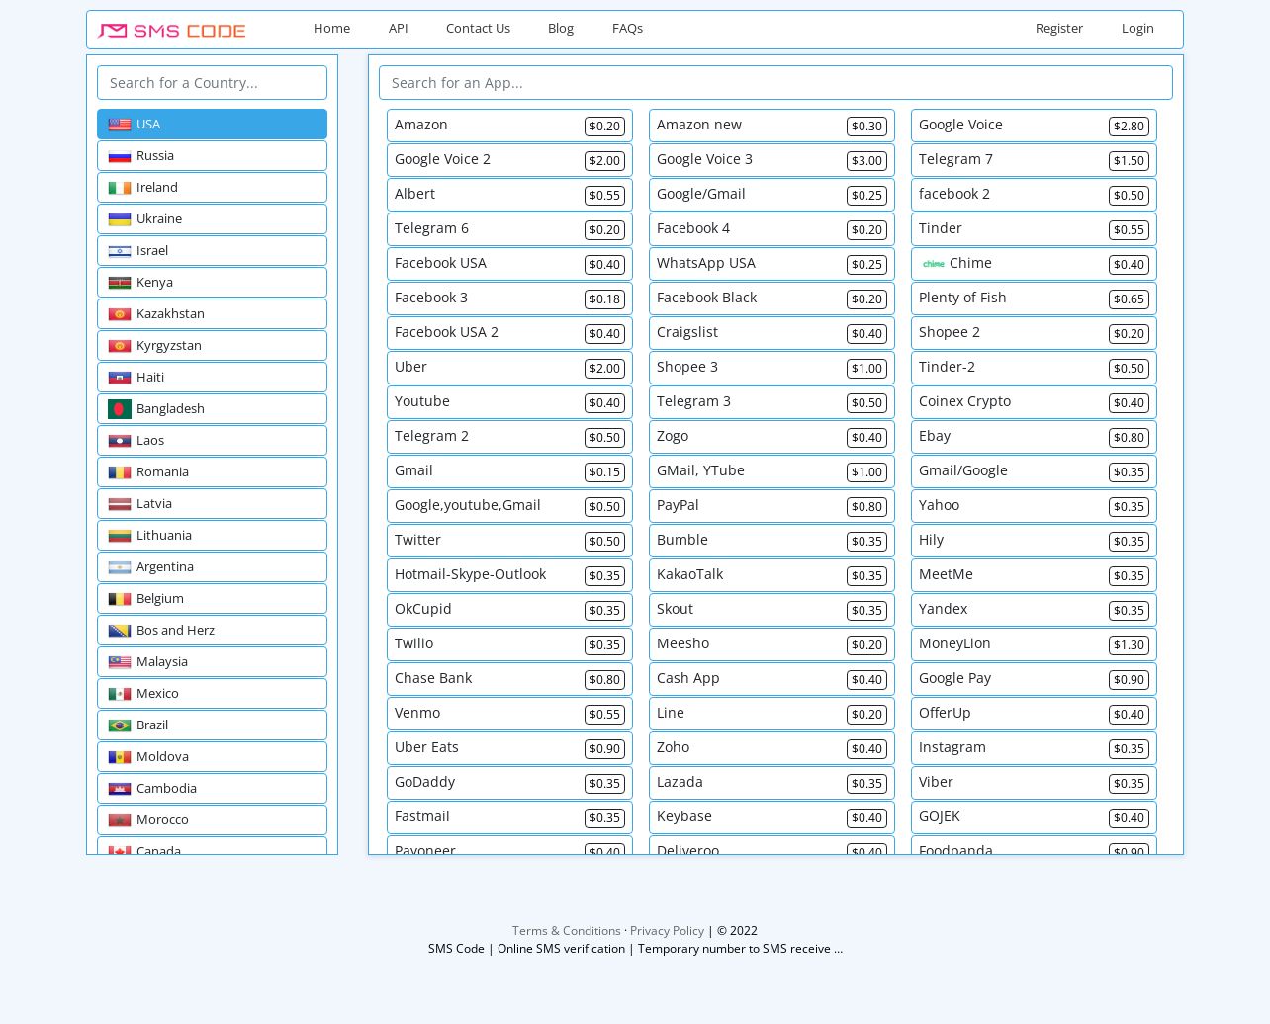Click the Kyrgyzstan flag icon
Image resolution: width=1270 pixels, height=1024 pixels.
pos(120,346)
